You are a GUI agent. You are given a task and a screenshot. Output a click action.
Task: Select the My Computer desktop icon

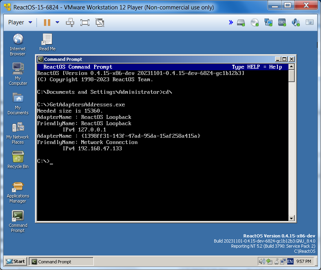pyautogui.click(x=18, y=74)
